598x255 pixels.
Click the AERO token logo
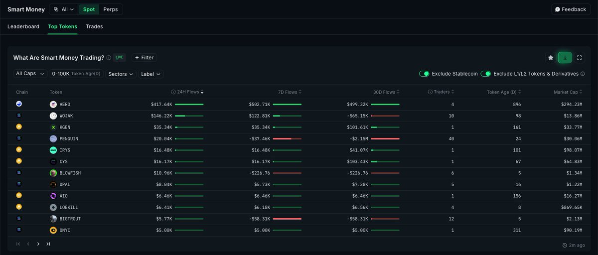[x=53, y=105]
